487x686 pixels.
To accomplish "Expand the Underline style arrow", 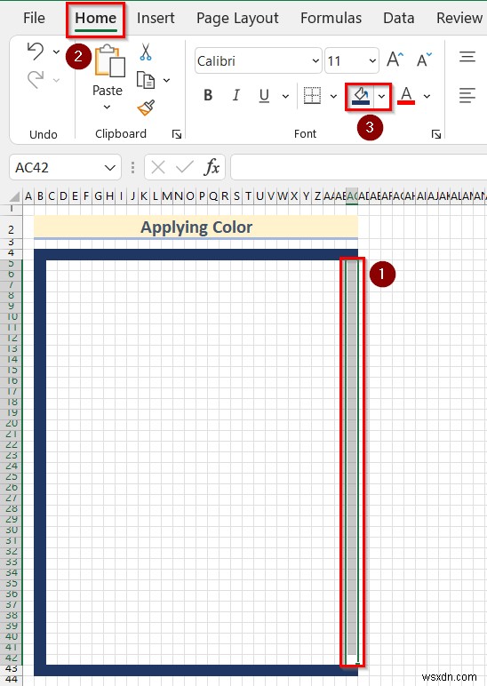I will [285, 96].
